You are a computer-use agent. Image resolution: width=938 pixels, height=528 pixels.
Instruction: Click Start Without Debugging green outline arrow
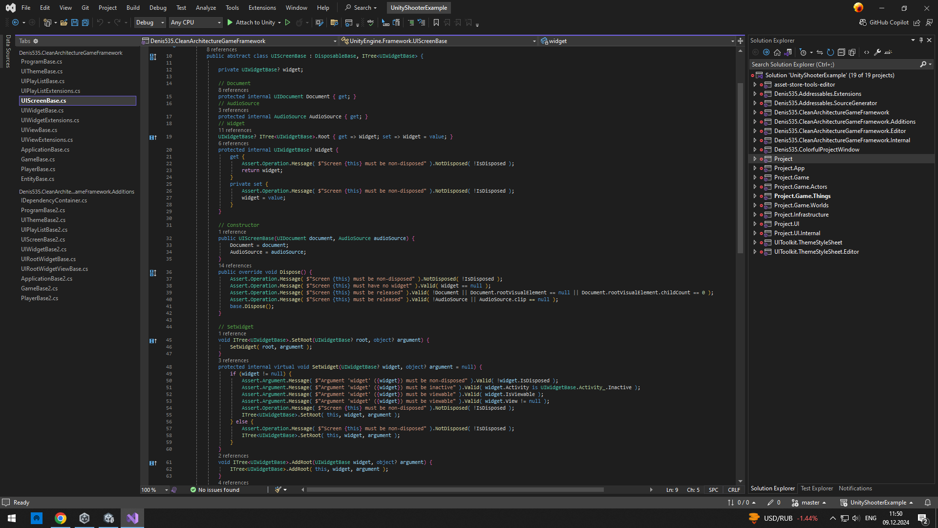point(288,22)
